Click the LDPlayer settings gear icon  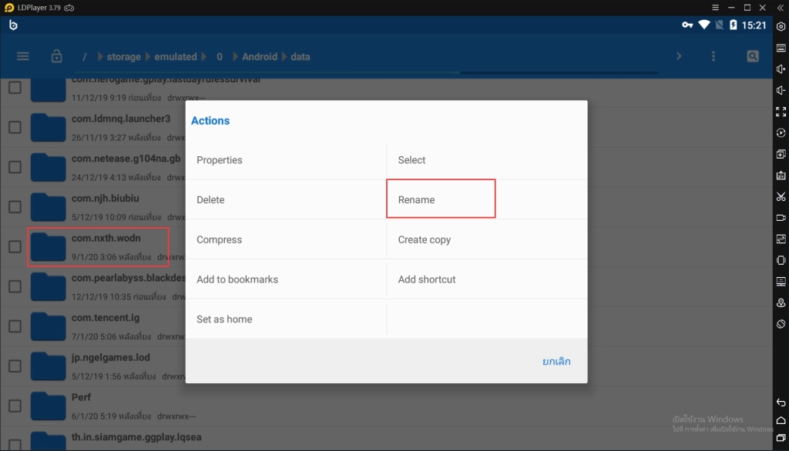(x=781, y=27)
